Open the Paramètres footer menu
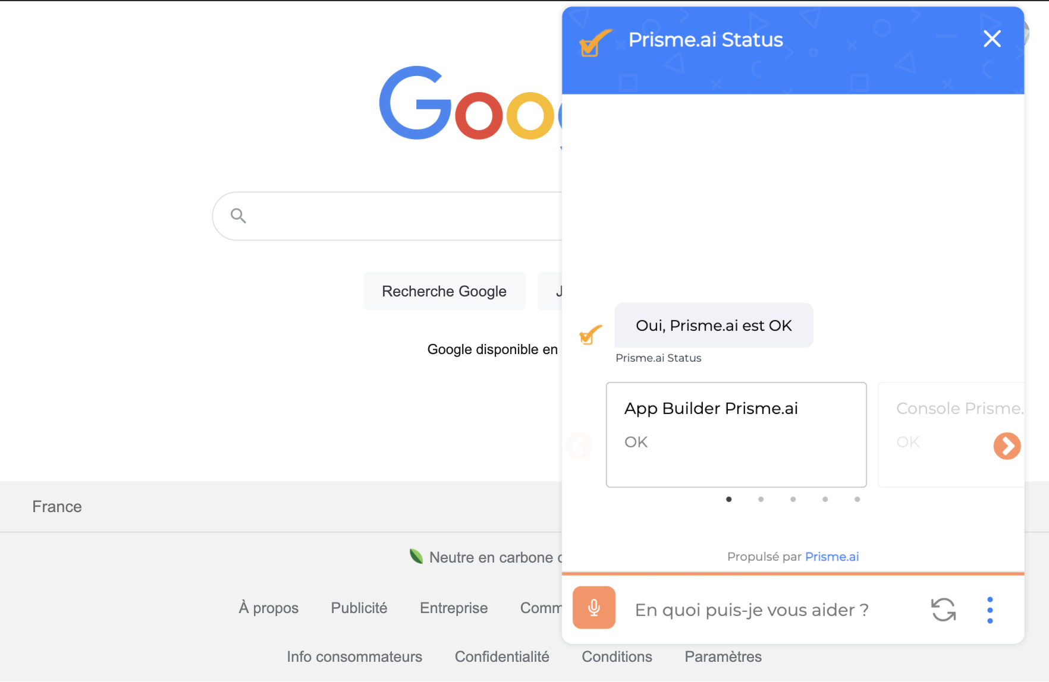Viewport: 1049px width, 682px height. coord(723,656)
